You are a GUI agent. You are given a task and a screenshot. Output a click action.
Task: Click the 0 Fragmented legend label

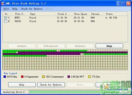(31, 77)
